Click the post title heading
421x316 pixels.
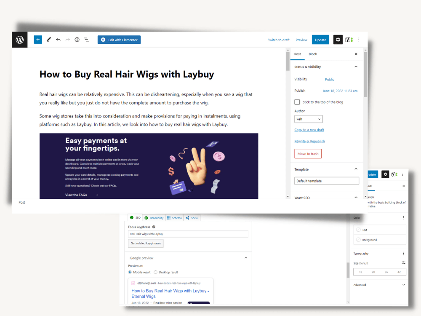[x=127, y=74]
